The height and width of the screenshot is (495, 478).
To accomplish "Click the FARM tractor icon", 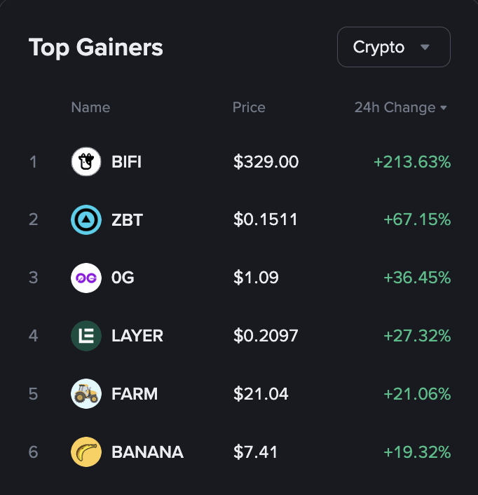I will (86, 394).
